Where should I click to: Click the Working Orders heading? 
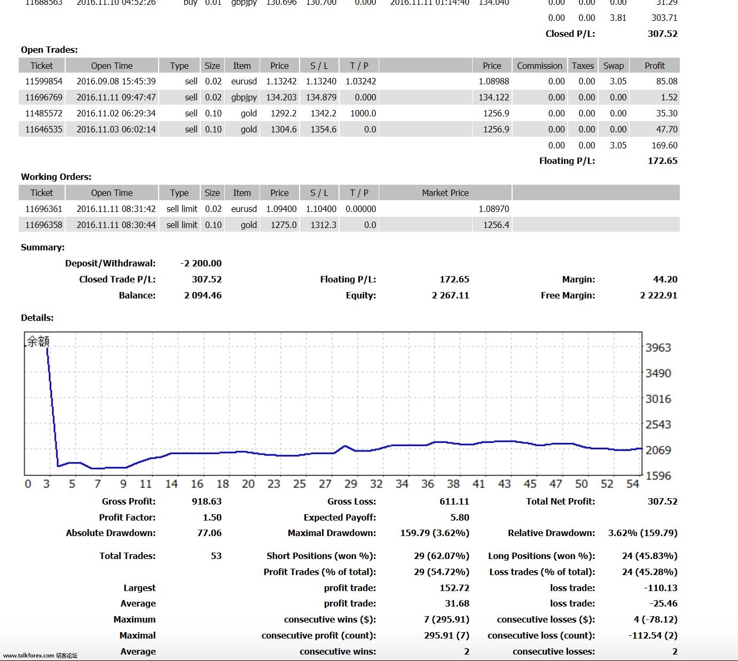56,177
